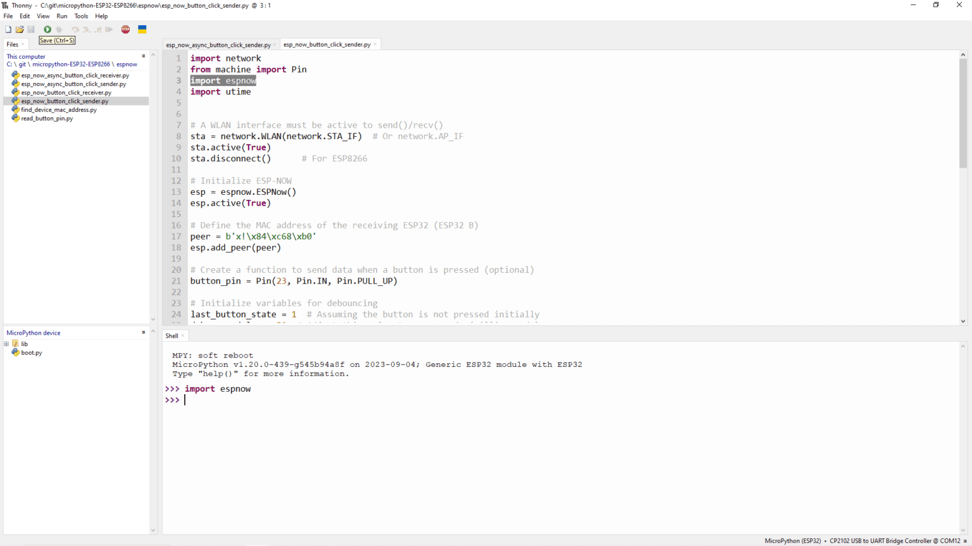Image resolution: width=972 pixels, height=546 pixels.
Task: Open the Tools menu
Action: pyautogui.click(x=81, y=16)
